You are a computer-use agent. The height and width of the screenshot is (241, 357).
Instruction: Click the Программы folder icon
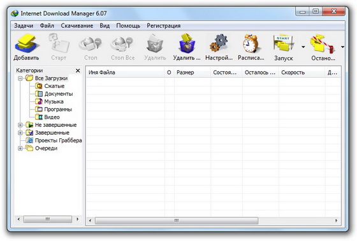39,109
